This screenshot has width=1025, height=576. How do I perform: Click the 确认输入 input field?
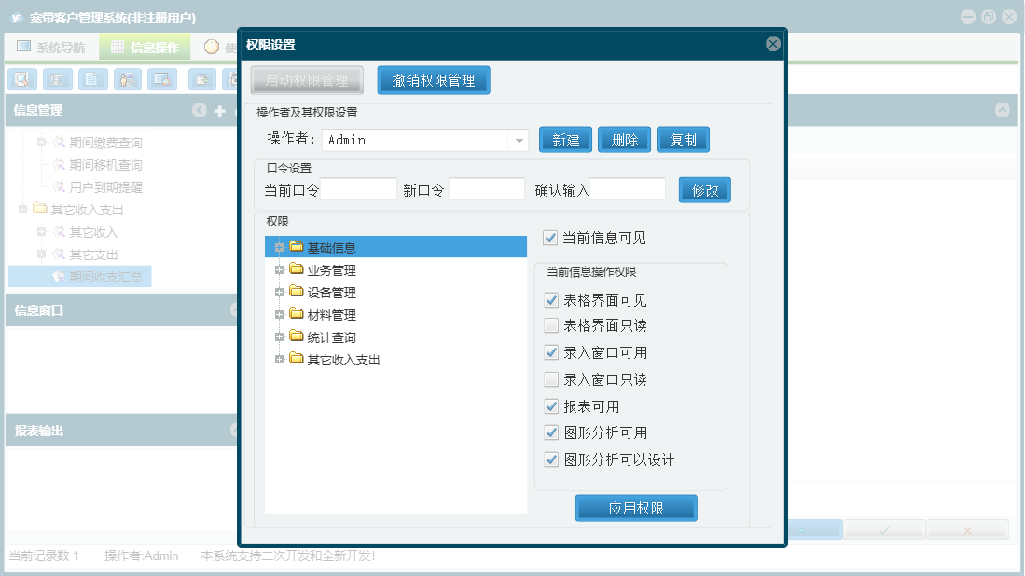tap(628, 189)
